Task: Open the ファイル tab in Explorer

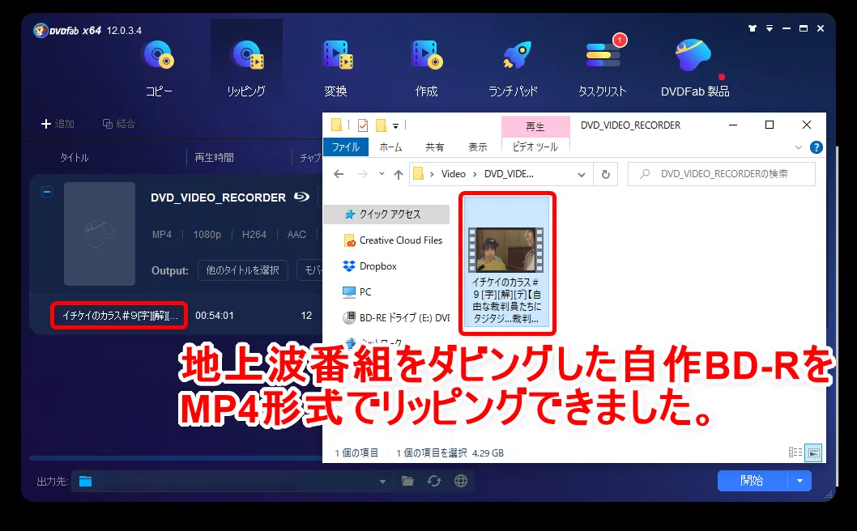Action: (x=345, y=147)
